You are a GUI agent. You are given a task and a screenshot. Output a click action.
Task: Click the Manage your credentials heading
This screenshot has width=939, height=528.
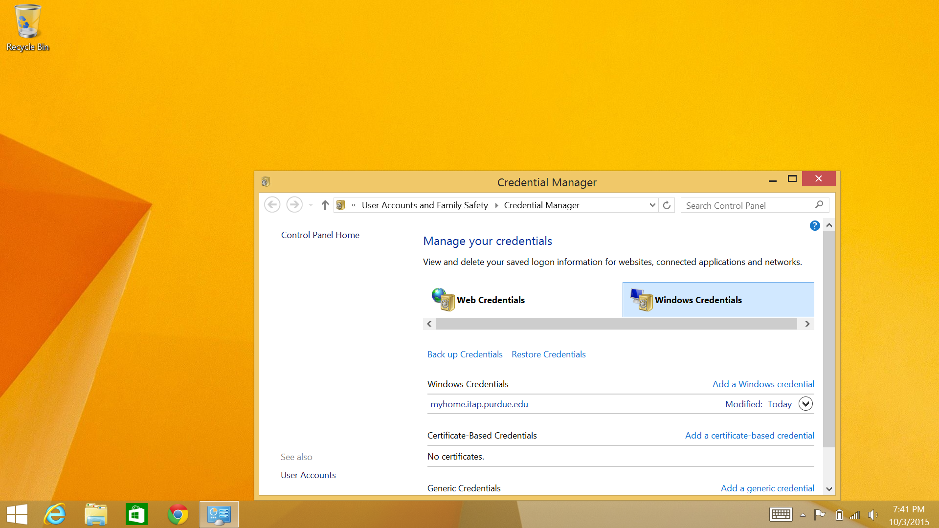point(487,241)
